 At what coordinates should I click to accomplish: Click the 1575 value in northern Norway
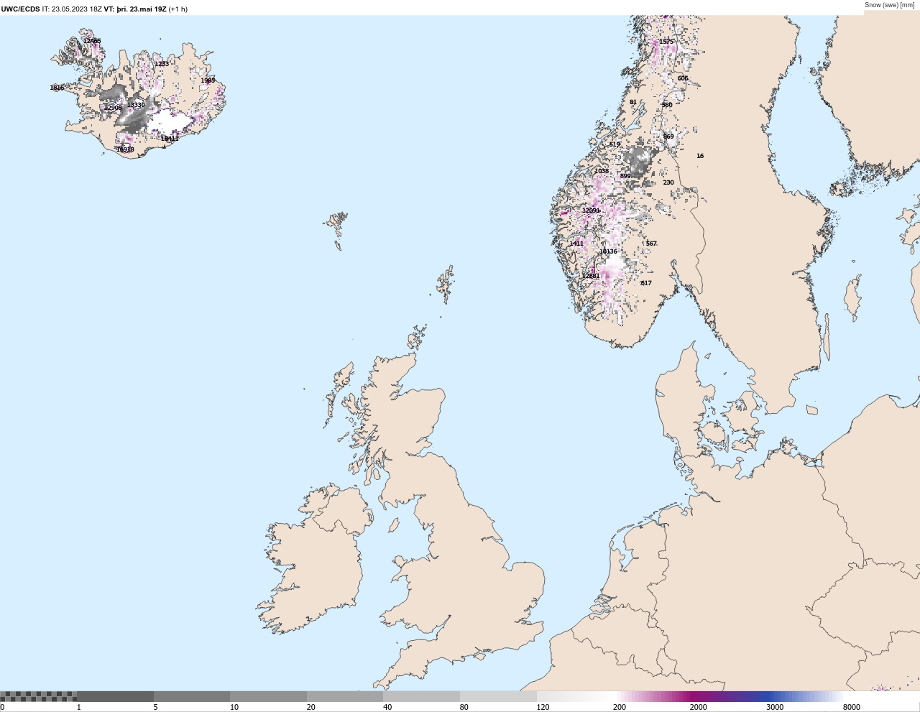(666, 42)
